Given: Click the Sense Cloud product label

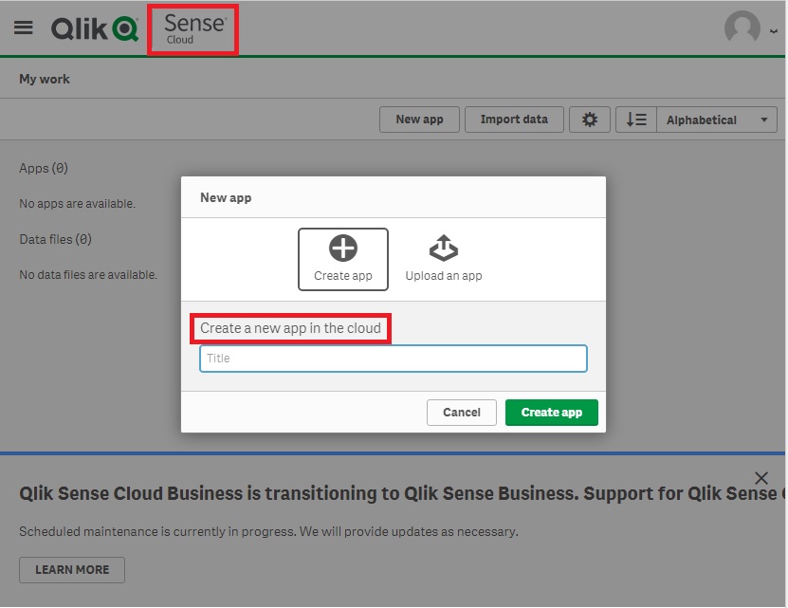Looking at the screenshot, I should click(x=195, y=29).
